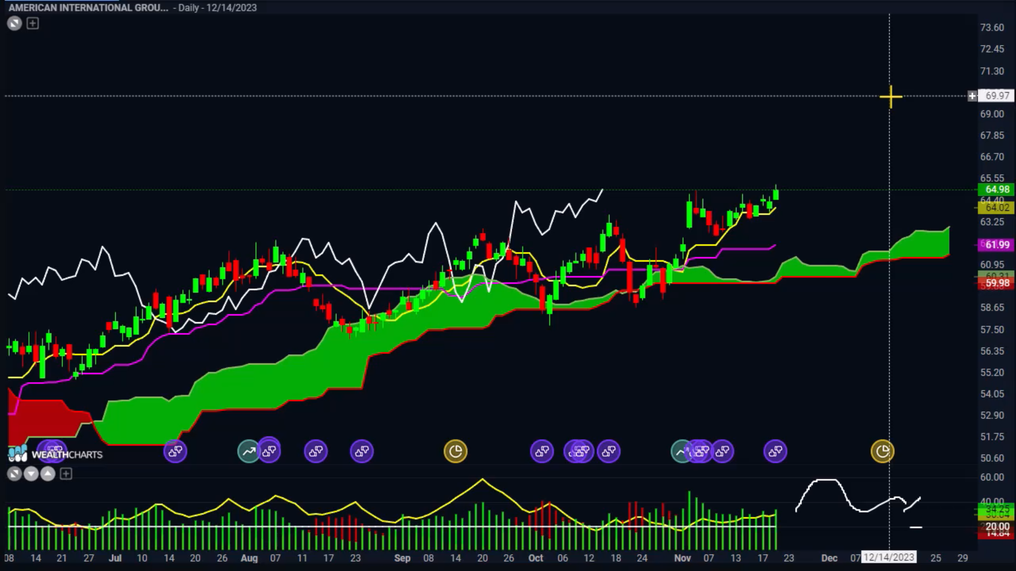
Task: Open the teal trend marker near Nov start
Action: pyautogui.click(x=680, y=452)
